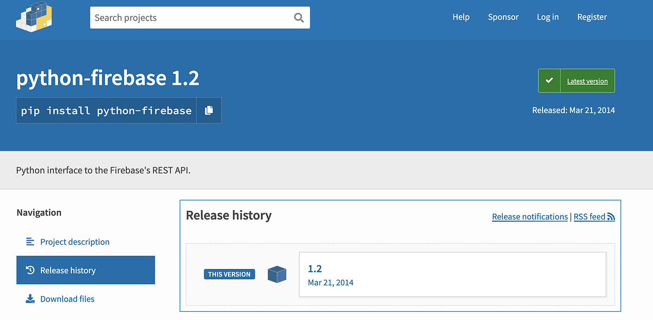The height and width of the screenshot is (320, 653).
Task: Click the Log in link
Action: [x=547, y=17]
